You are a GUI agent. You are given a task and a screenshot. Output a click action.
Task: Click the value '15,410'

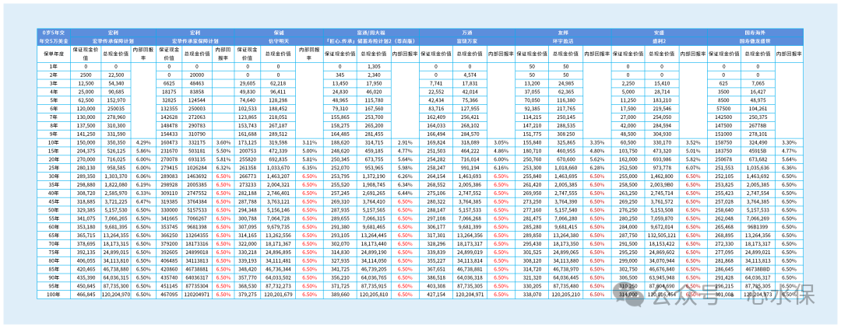pyautogui.click(x=663, y=84)
